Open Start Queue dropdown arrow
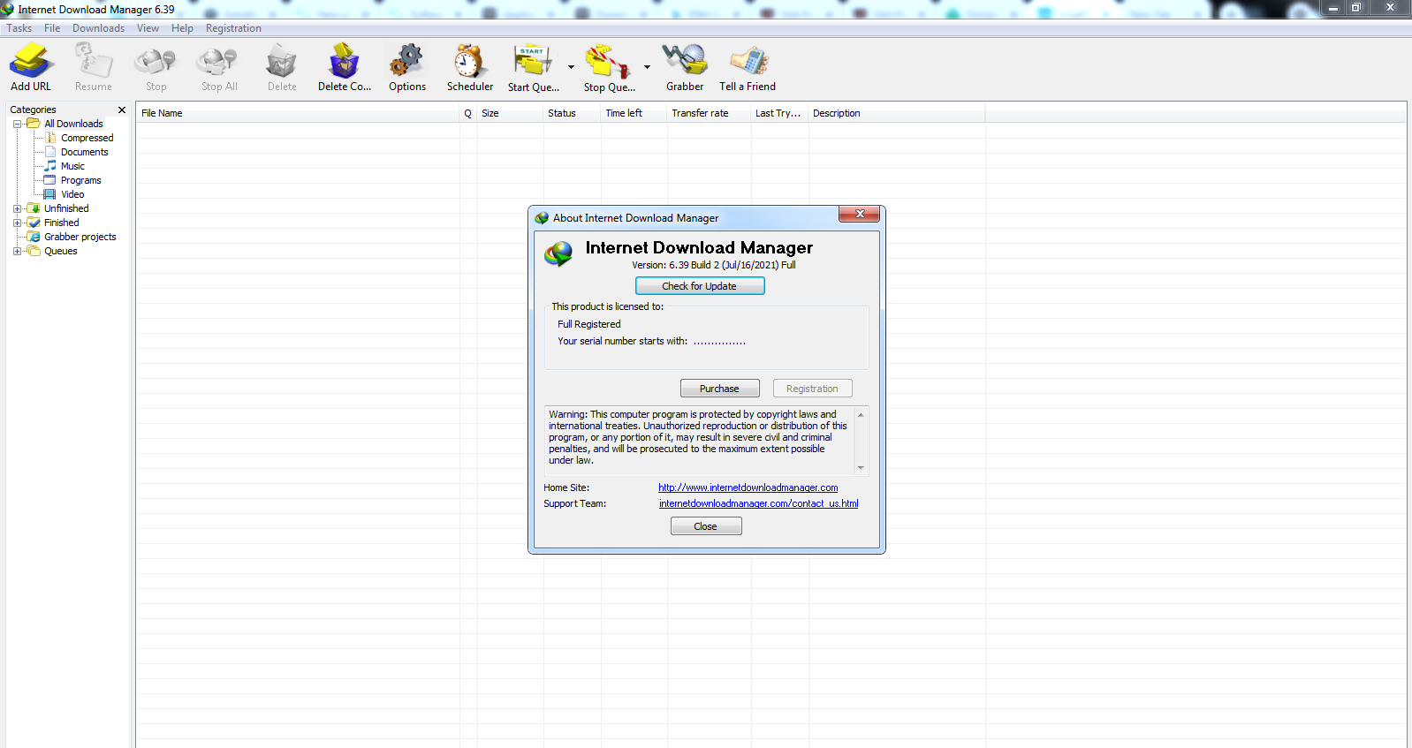1412x748 pixels. point(571,67)
